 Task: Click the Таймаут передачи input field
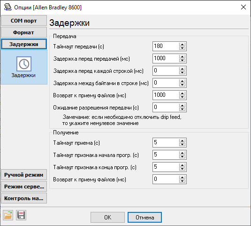[166, 46]
